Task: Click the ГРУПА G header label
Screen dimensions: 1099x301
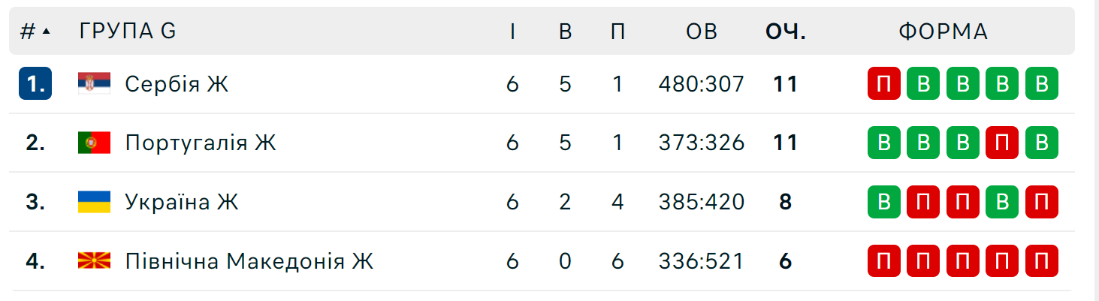Action: pyautogui.click(x=127, y=32)
